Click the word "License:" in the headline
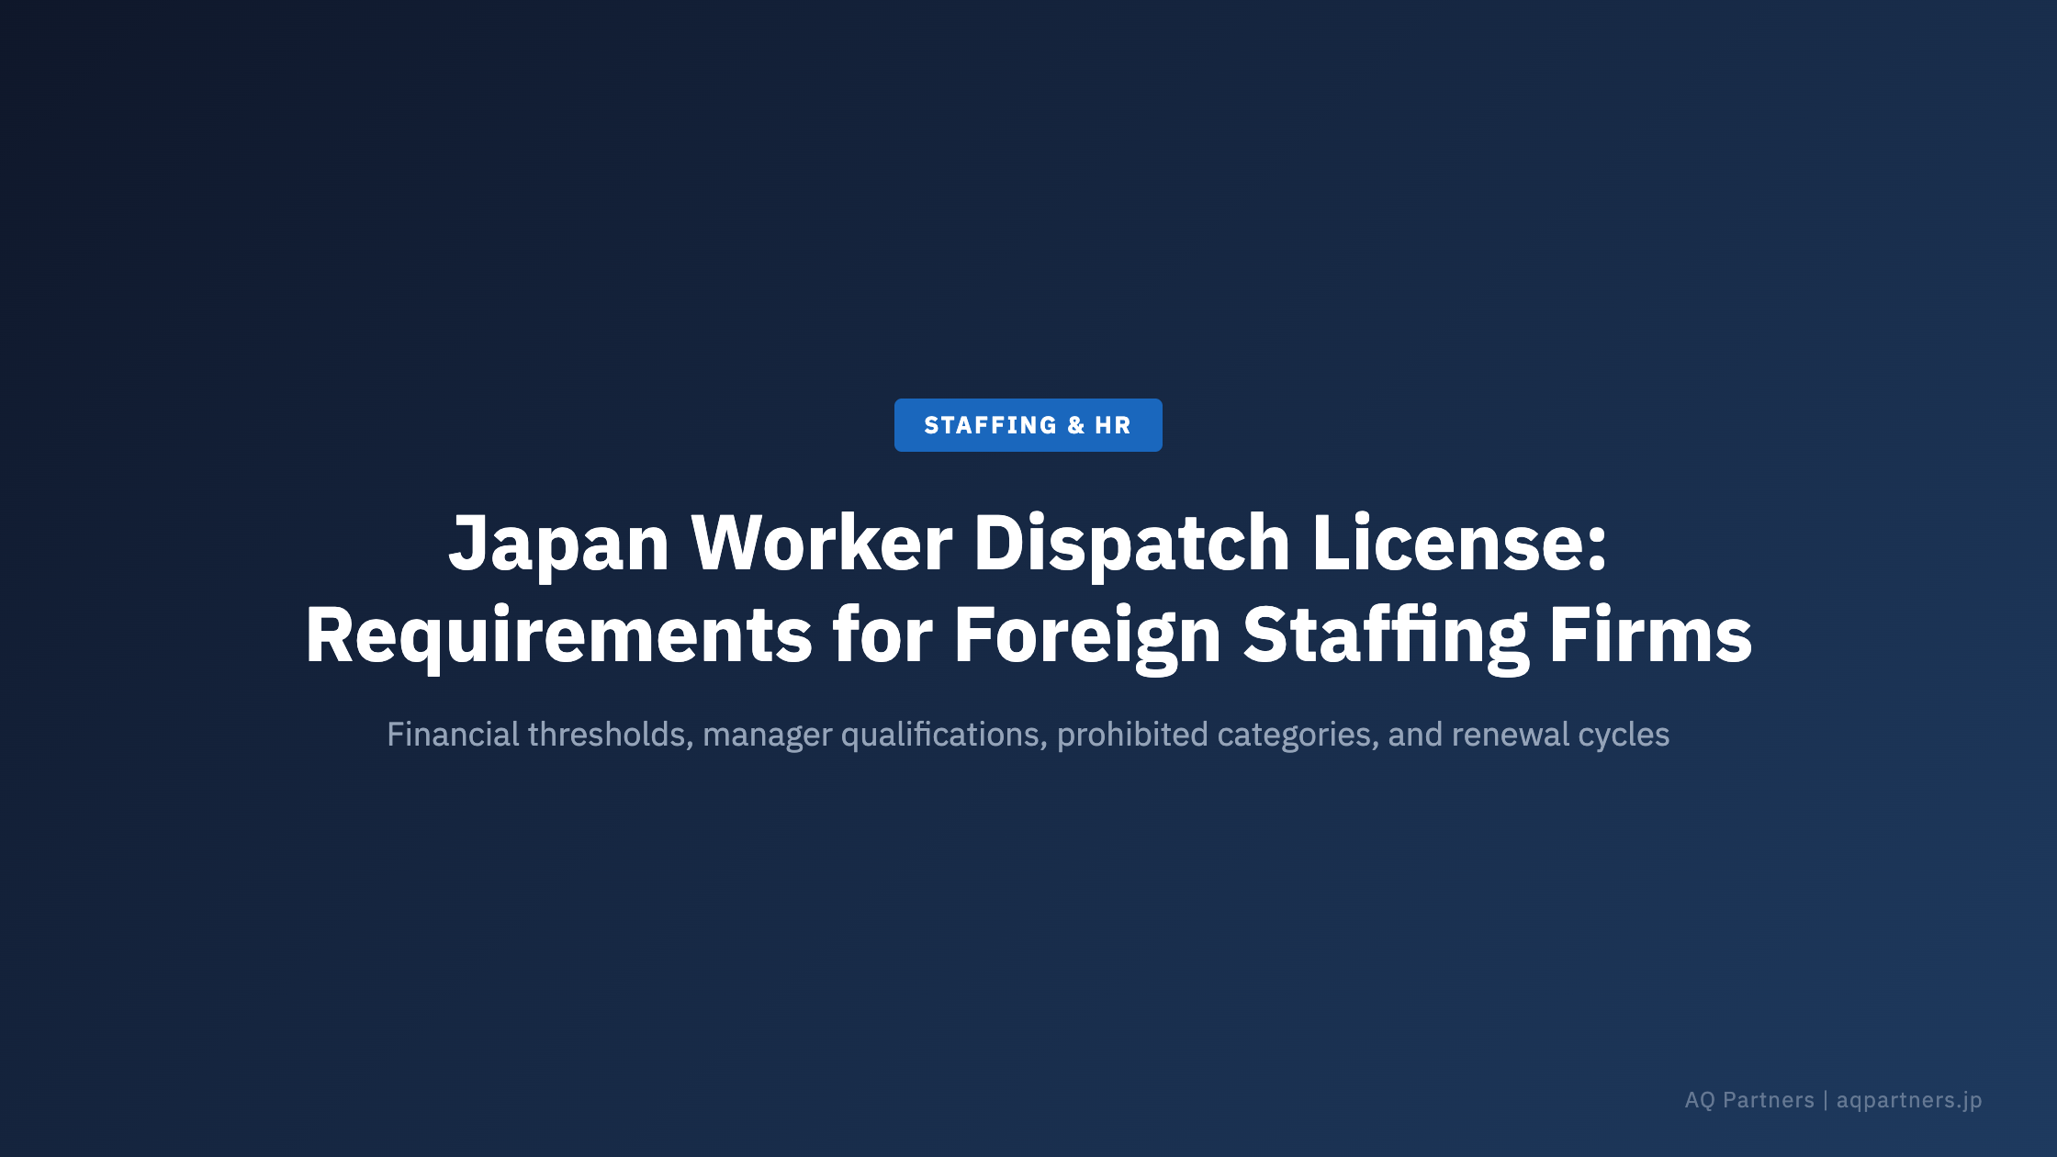 [x=1459, y=544]
